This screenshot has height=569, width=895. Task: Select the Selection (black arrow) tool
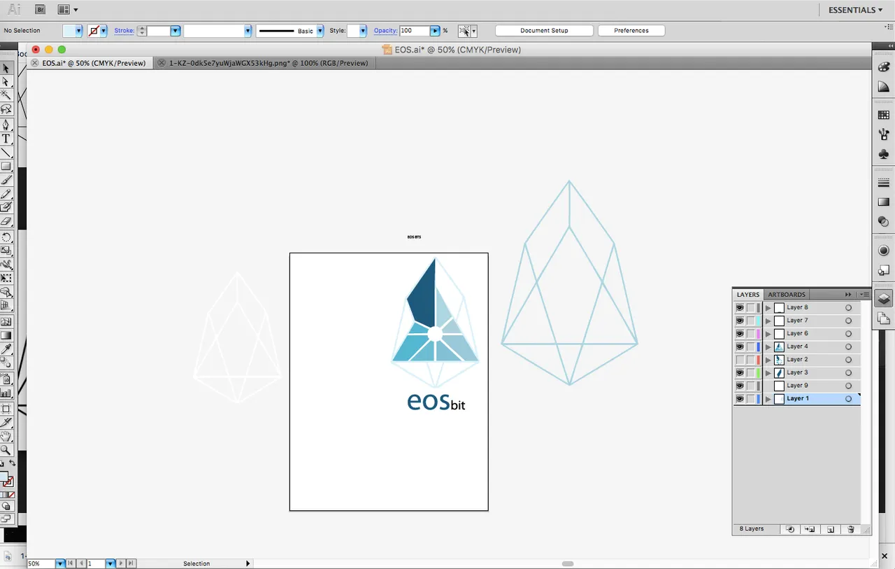[6, 69]
